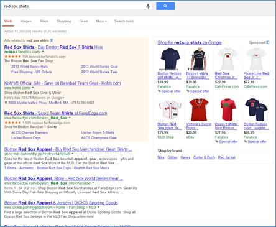276x227 pixels.
Task: Open Search tools
Action: click(124, 21)
